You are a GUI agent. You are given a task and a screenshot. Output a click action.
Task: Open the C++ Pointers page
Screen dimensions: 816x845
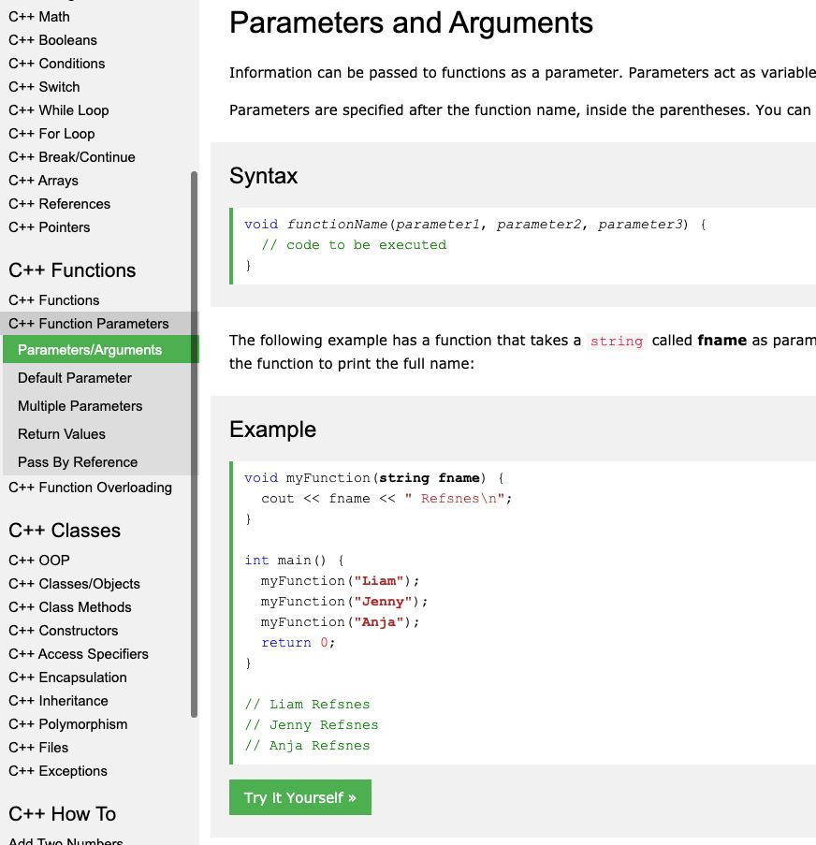pyautogui.click(x=50, y=227)
